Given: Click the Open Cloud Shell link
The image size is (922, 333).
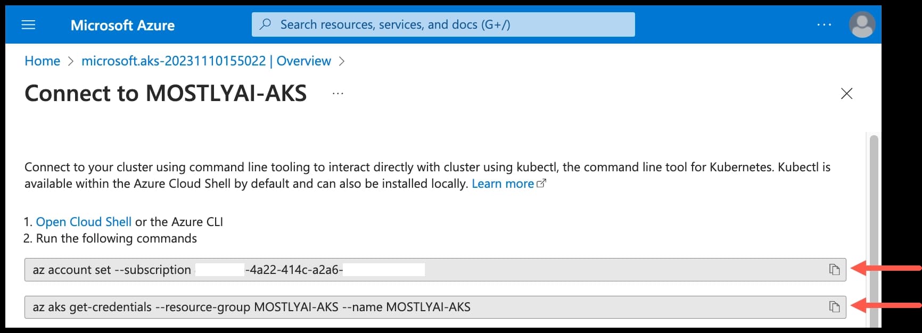Looking at the screenshot, I should pyautogui.click(x=84, y=222).
